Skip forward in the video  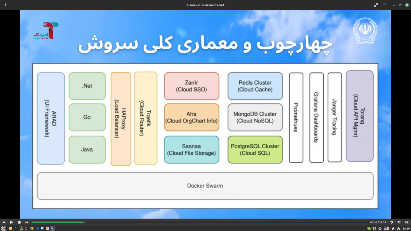pos(27,222)
